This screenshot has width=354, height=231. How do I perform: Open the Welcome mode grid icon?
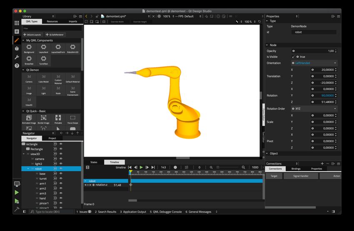(17, 23)
